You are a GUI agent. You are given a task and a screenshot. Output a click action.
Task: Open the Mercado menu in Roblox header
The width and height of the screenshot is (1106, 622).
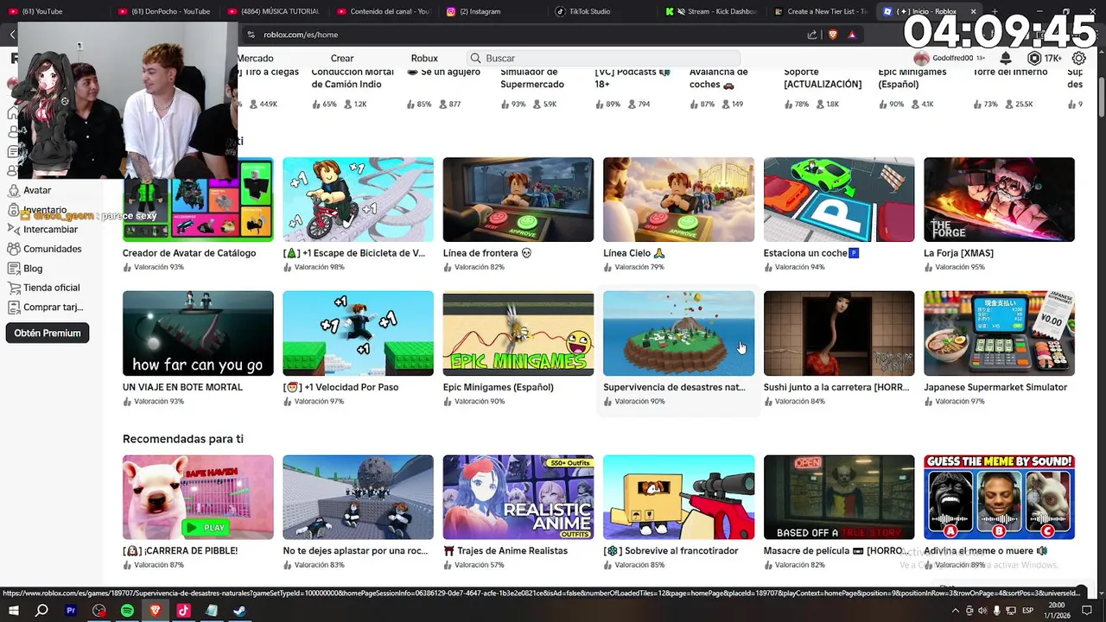256,58
